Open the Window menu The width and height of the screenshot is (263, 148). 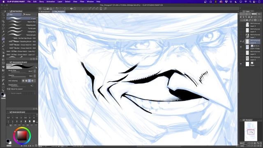pyautogui.click(x=90, y=2)
